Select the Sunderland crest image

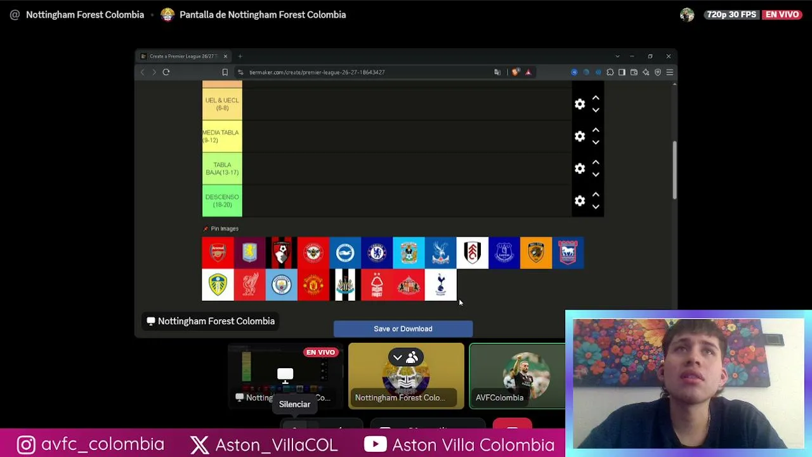[409, 284]
